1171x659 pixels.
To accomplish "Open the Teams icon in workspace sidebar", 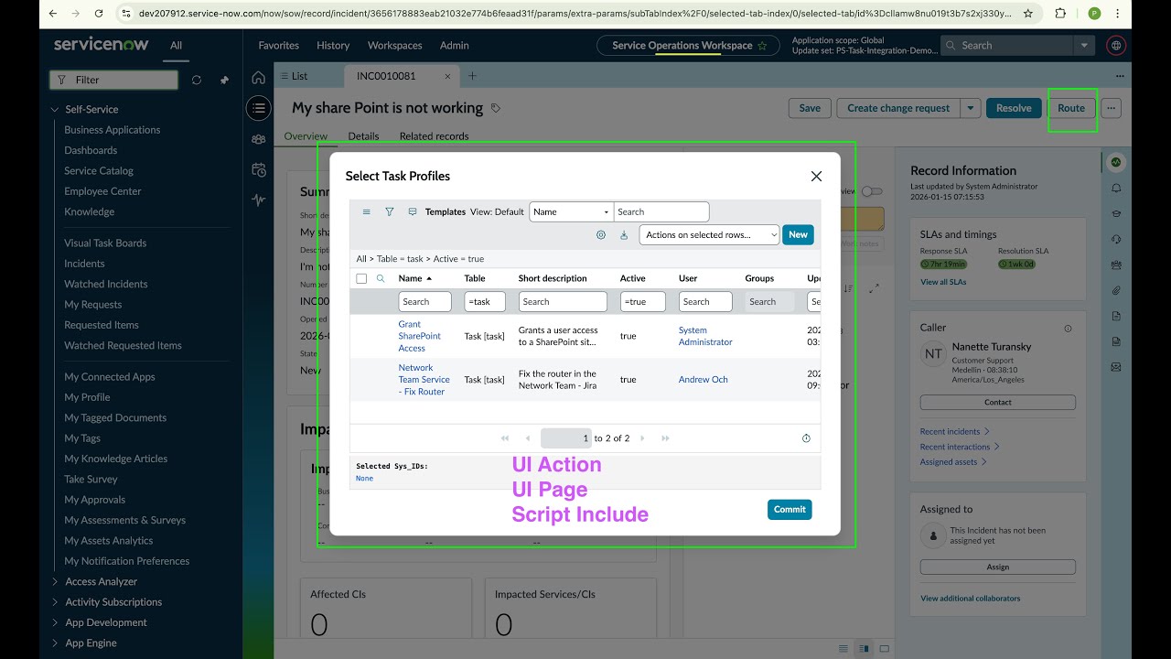I will point(259,139).
